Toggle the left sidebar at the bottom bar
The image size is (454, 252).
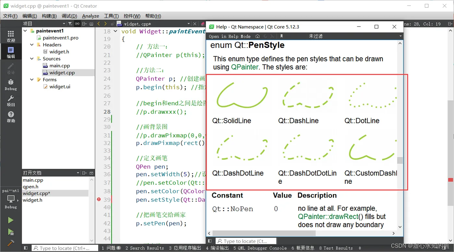pos(26,248)
